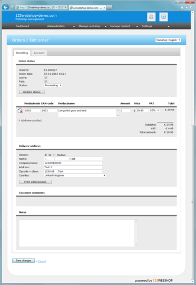Edit the Address field Test 1
The image size is (196, 285).
(x=73, y=167)
